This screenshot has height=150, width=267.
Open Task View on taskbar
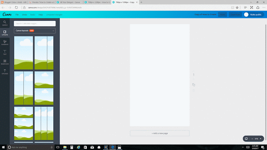click(58, 147)
